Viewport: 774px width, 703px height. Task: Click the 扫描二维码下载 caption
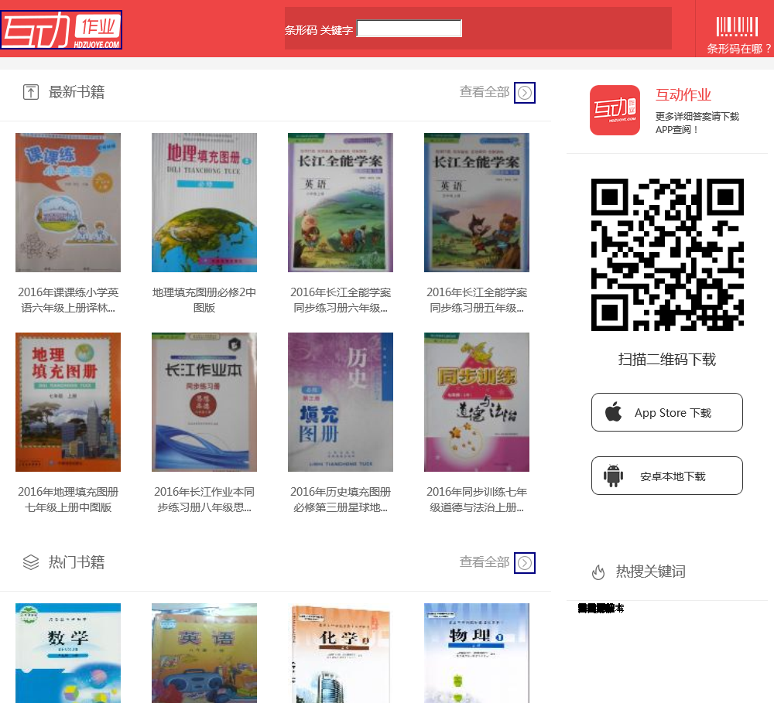[x=667, y=359]
